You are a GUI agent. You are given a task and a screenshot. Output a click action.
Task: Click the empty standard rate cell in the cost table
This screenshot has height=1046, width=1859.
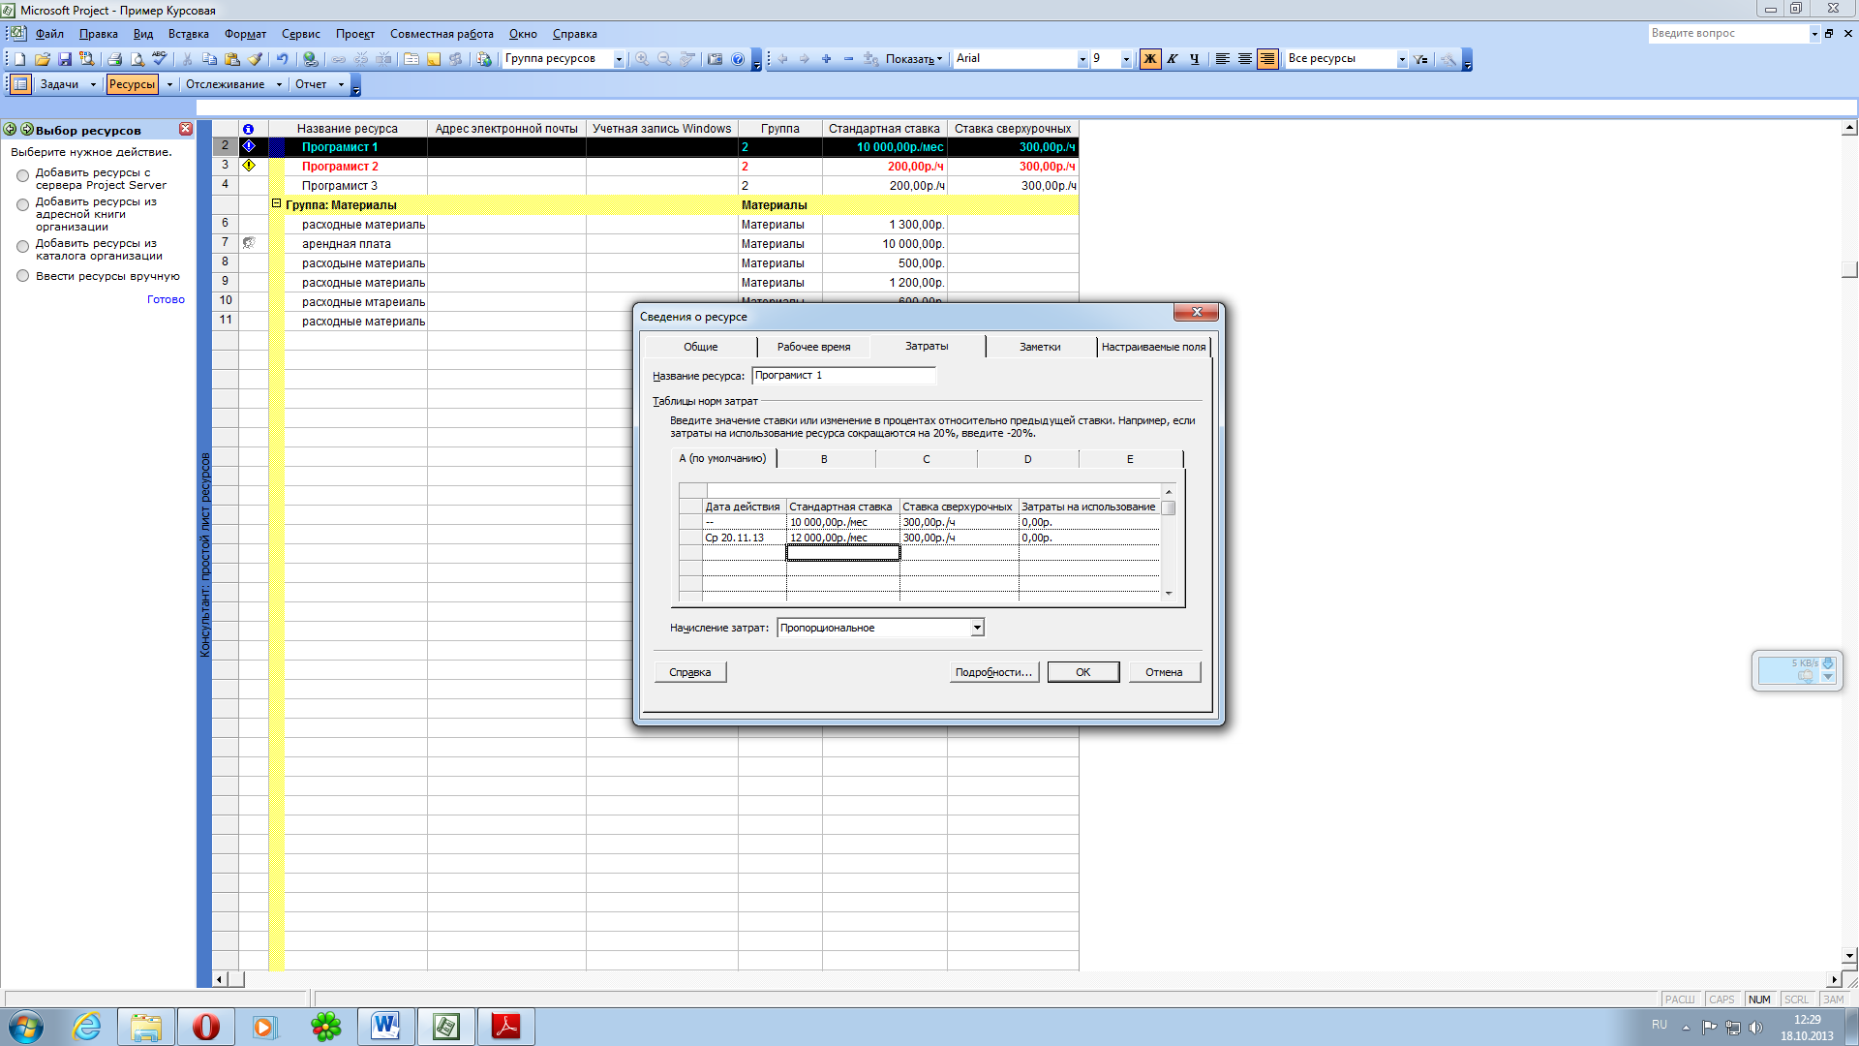tap(842, 553)
